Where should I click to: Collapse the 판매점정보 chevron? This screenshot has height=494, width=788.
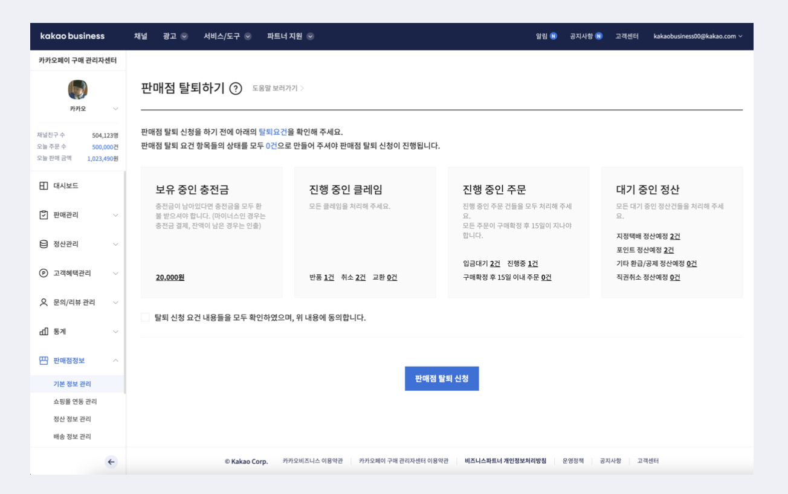click(115, 361)
